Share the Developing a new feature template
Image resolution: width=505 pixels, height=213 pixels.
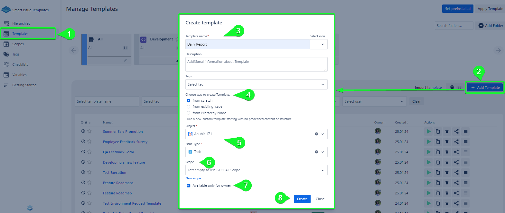(x=456, y=162)
